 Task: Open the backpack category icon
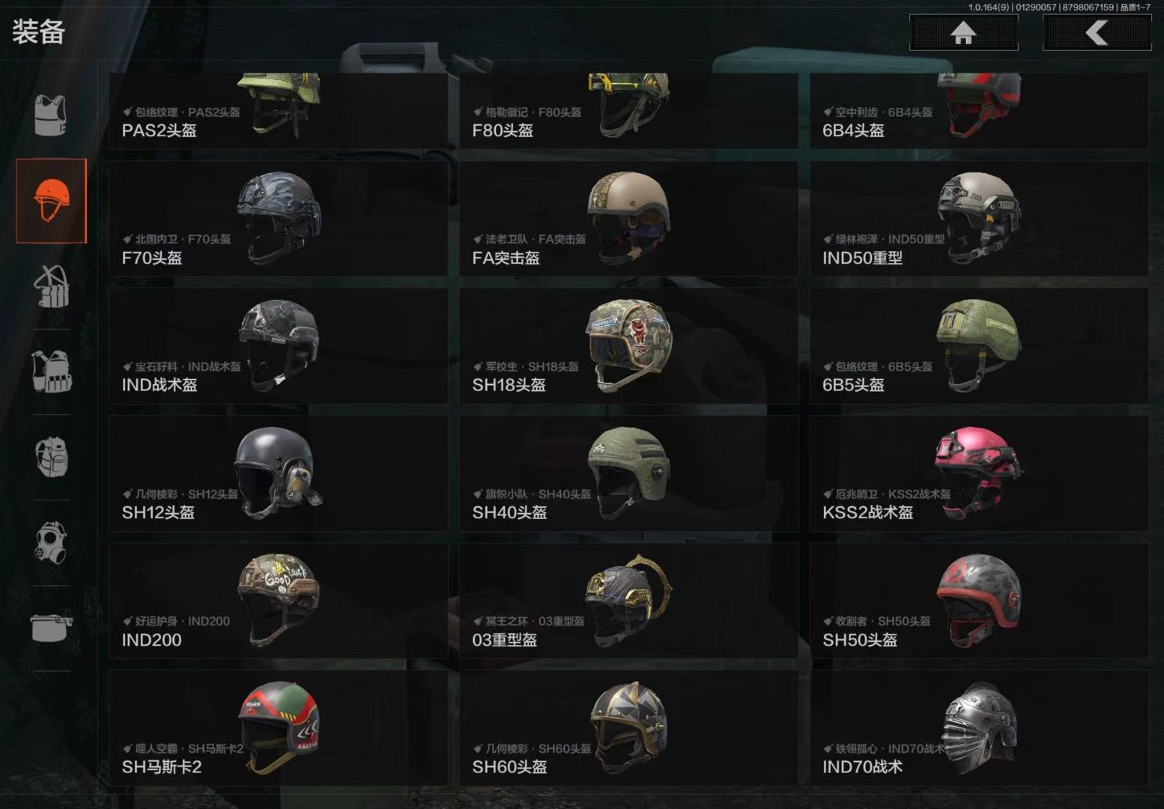coord(52,457)
